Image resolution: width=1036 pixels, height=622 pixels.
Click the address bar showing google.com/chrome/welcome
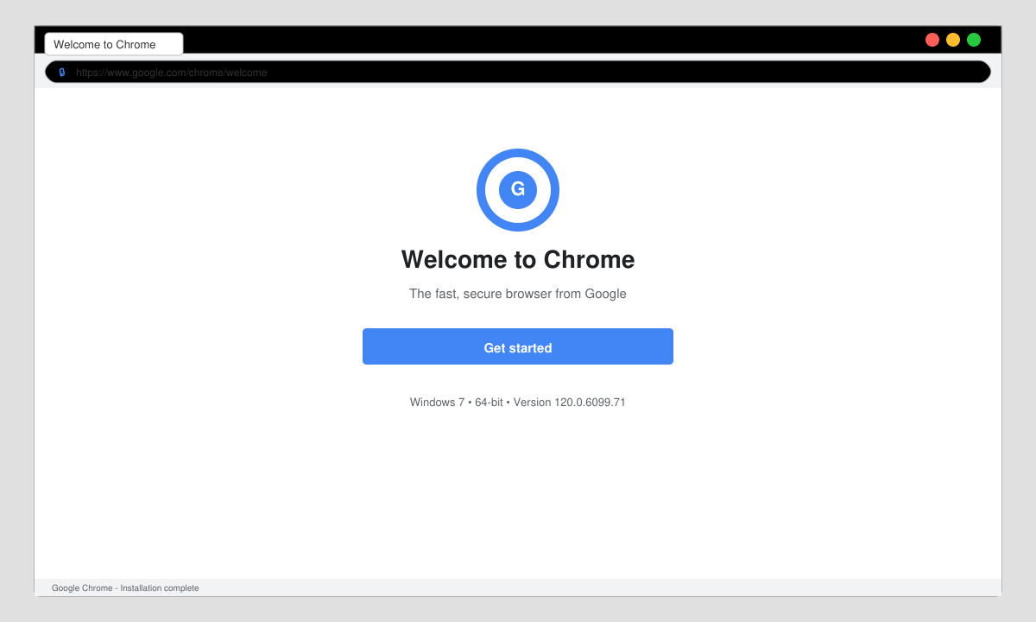(x=518, y=73)
